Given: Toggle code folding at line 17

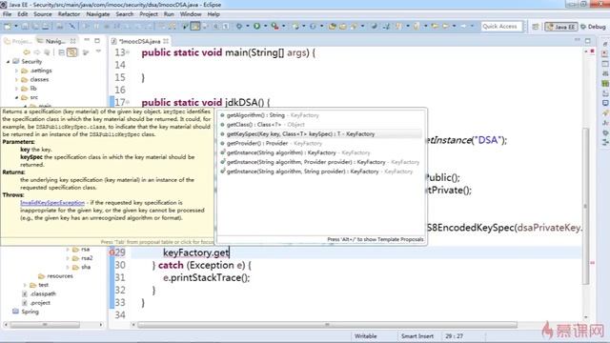Looking at the screenshot, I should click(x=128, y=102).
